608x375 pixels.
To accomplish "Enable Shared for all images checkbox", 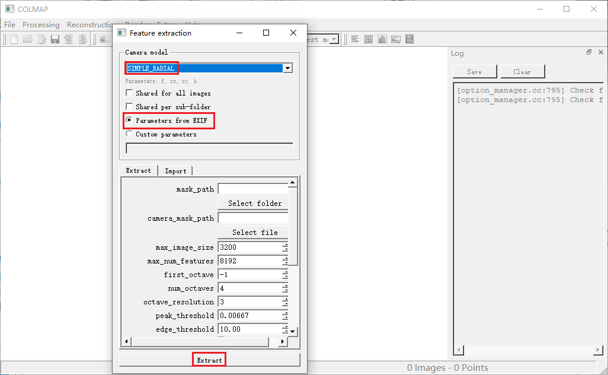I will (129, 93).
